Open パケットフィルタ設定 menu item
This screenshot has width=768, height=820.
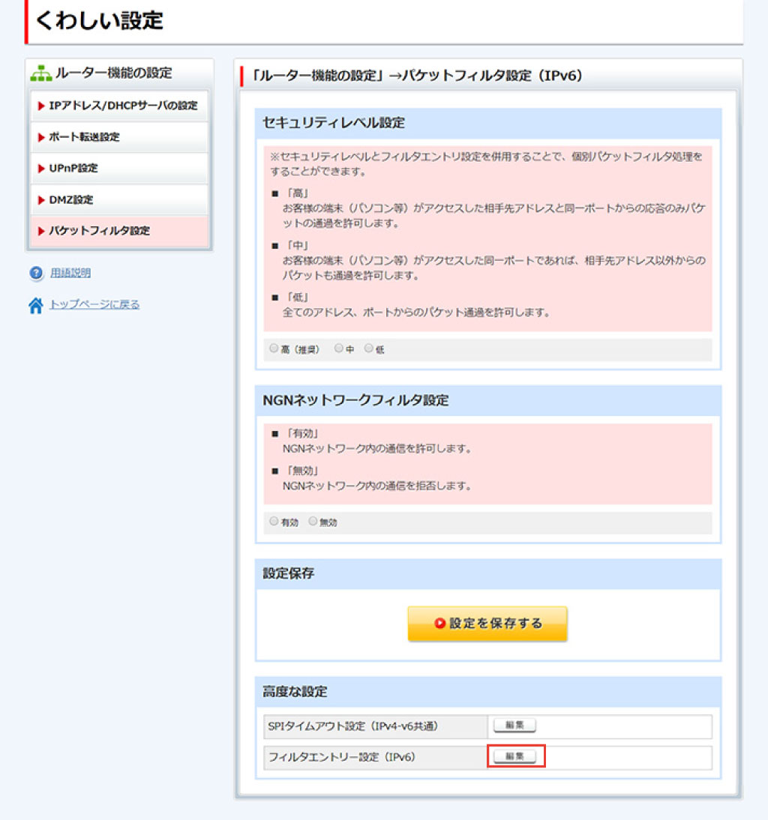coord(120,231)
